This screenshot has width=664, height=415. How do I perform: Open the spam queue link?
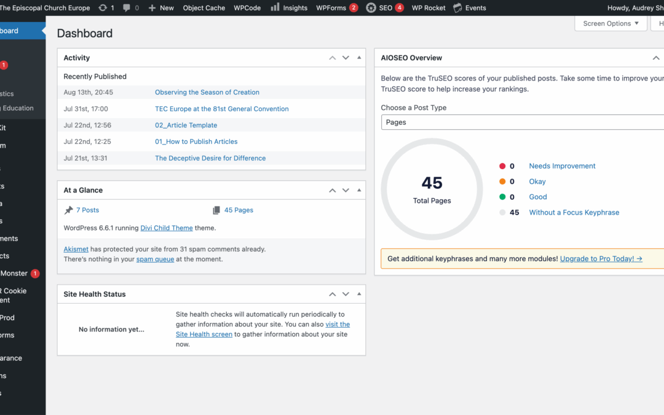coord(155,259)
